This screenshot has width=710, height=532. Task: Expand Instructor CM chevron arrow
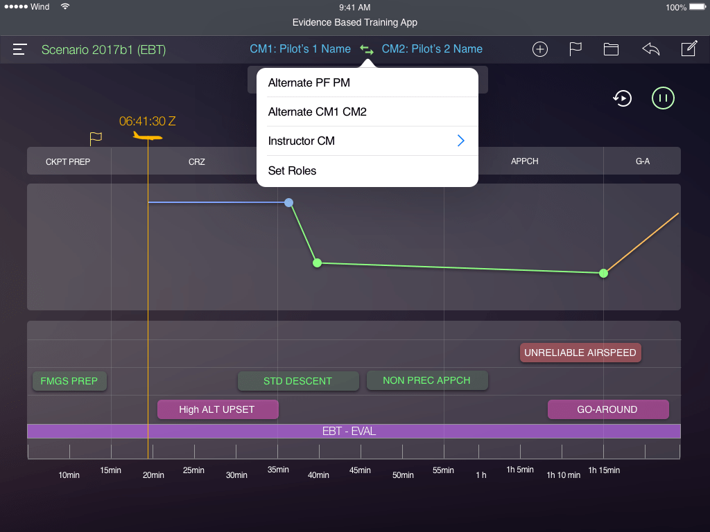[x=461, y=141]
